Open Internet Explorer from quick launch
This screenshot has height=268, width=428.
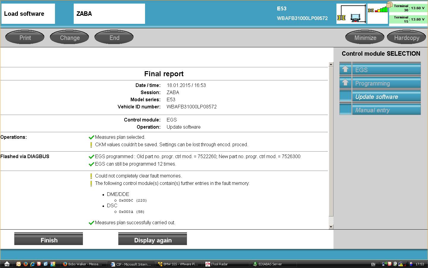32,264
